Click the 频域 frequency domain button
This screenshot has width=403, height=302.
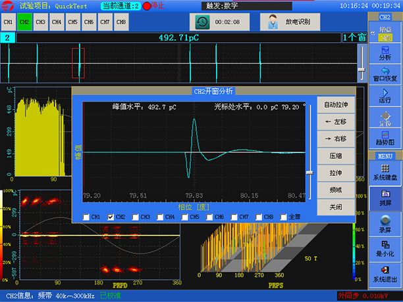coord(335,190)
